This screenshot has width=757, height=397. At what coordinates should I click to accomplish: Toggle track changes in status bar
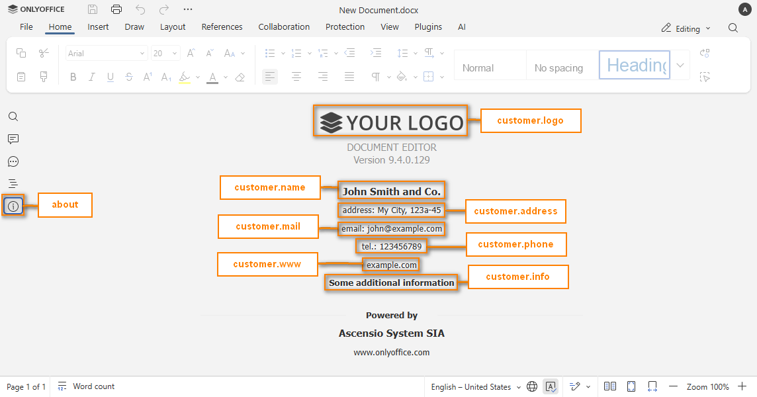pyautogui.click(x=574, y=386)
